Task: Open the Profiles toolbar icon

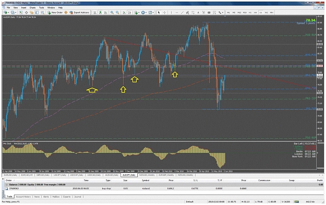Action: point(13,13)
